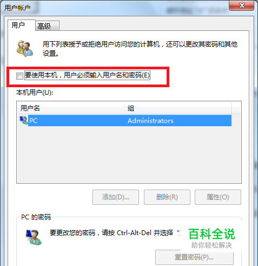This screenshot has height=266, width=258.
Task: Click the 本机用户(U): label
Action: pos(35,93)
